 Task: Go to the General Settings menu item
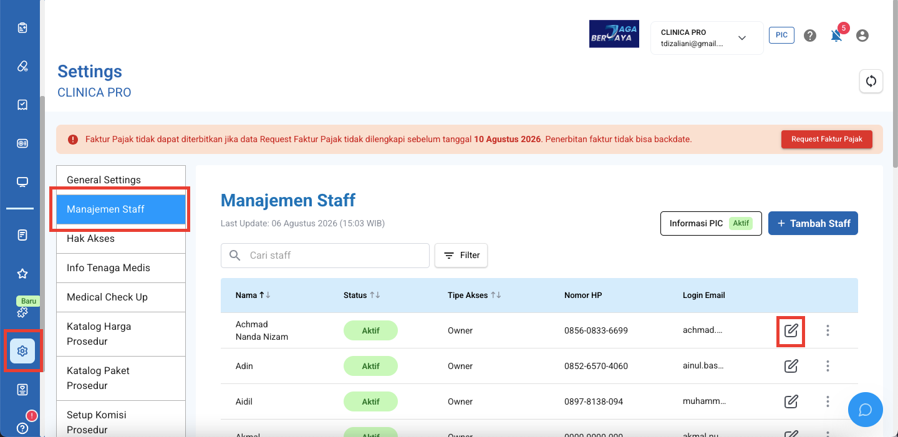point(121,180)
